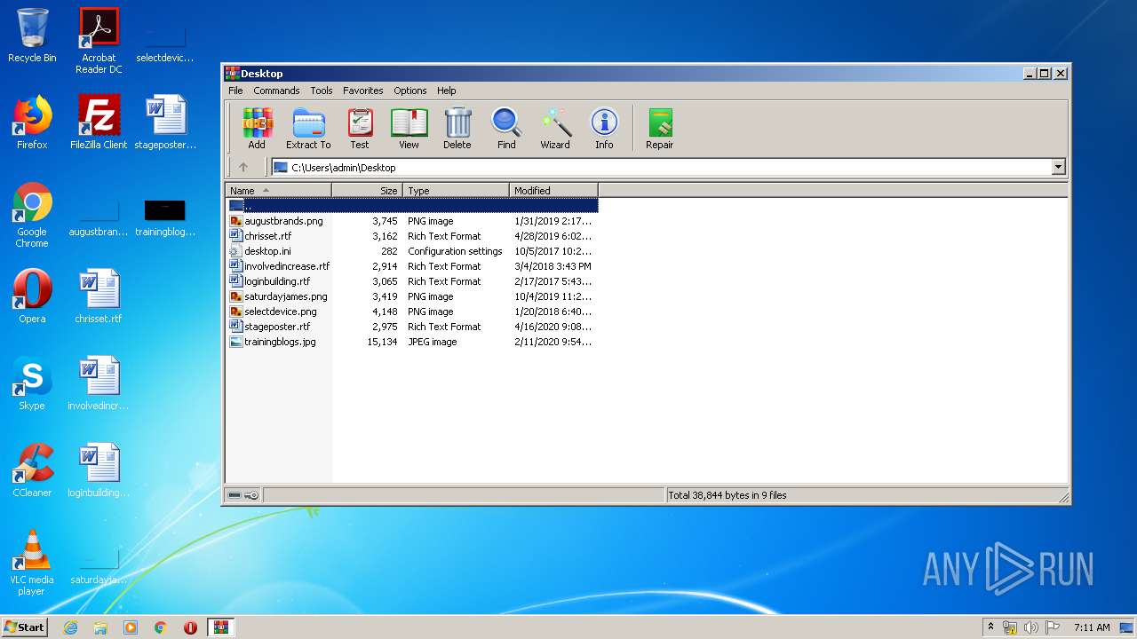Select the parent folder '..' row
The height and width of the screenshot is (639, 1137).
(412, 206)
